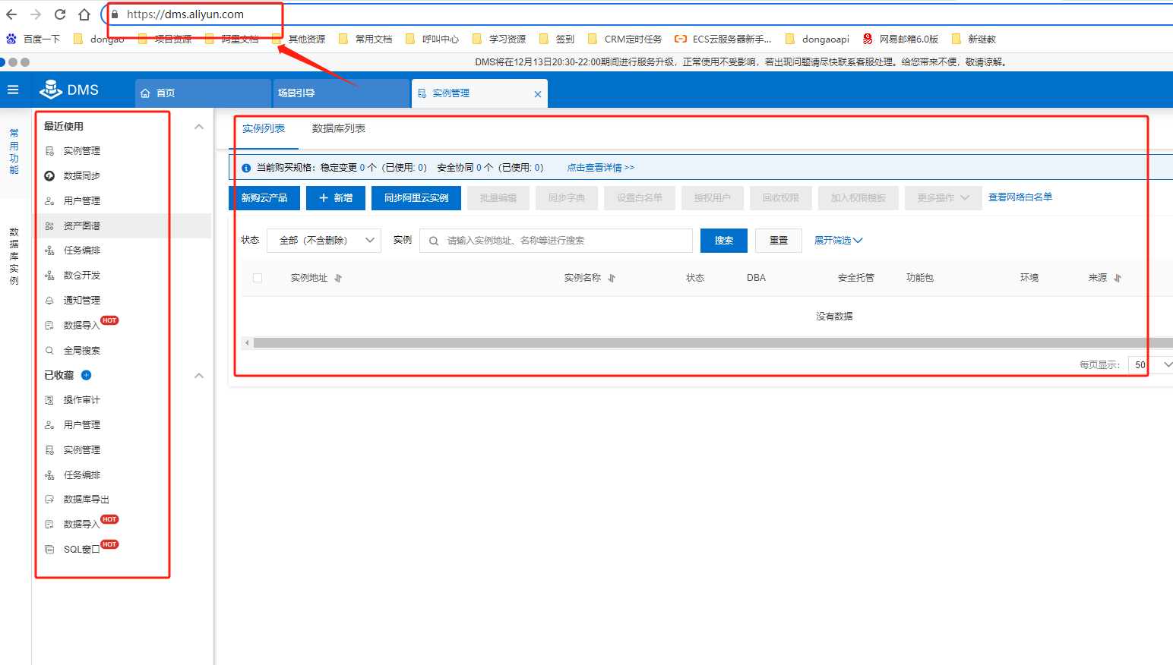Select the 实例列表 tab
The height and width of the screenshot is (665, 1173).
tap(264, 129)
